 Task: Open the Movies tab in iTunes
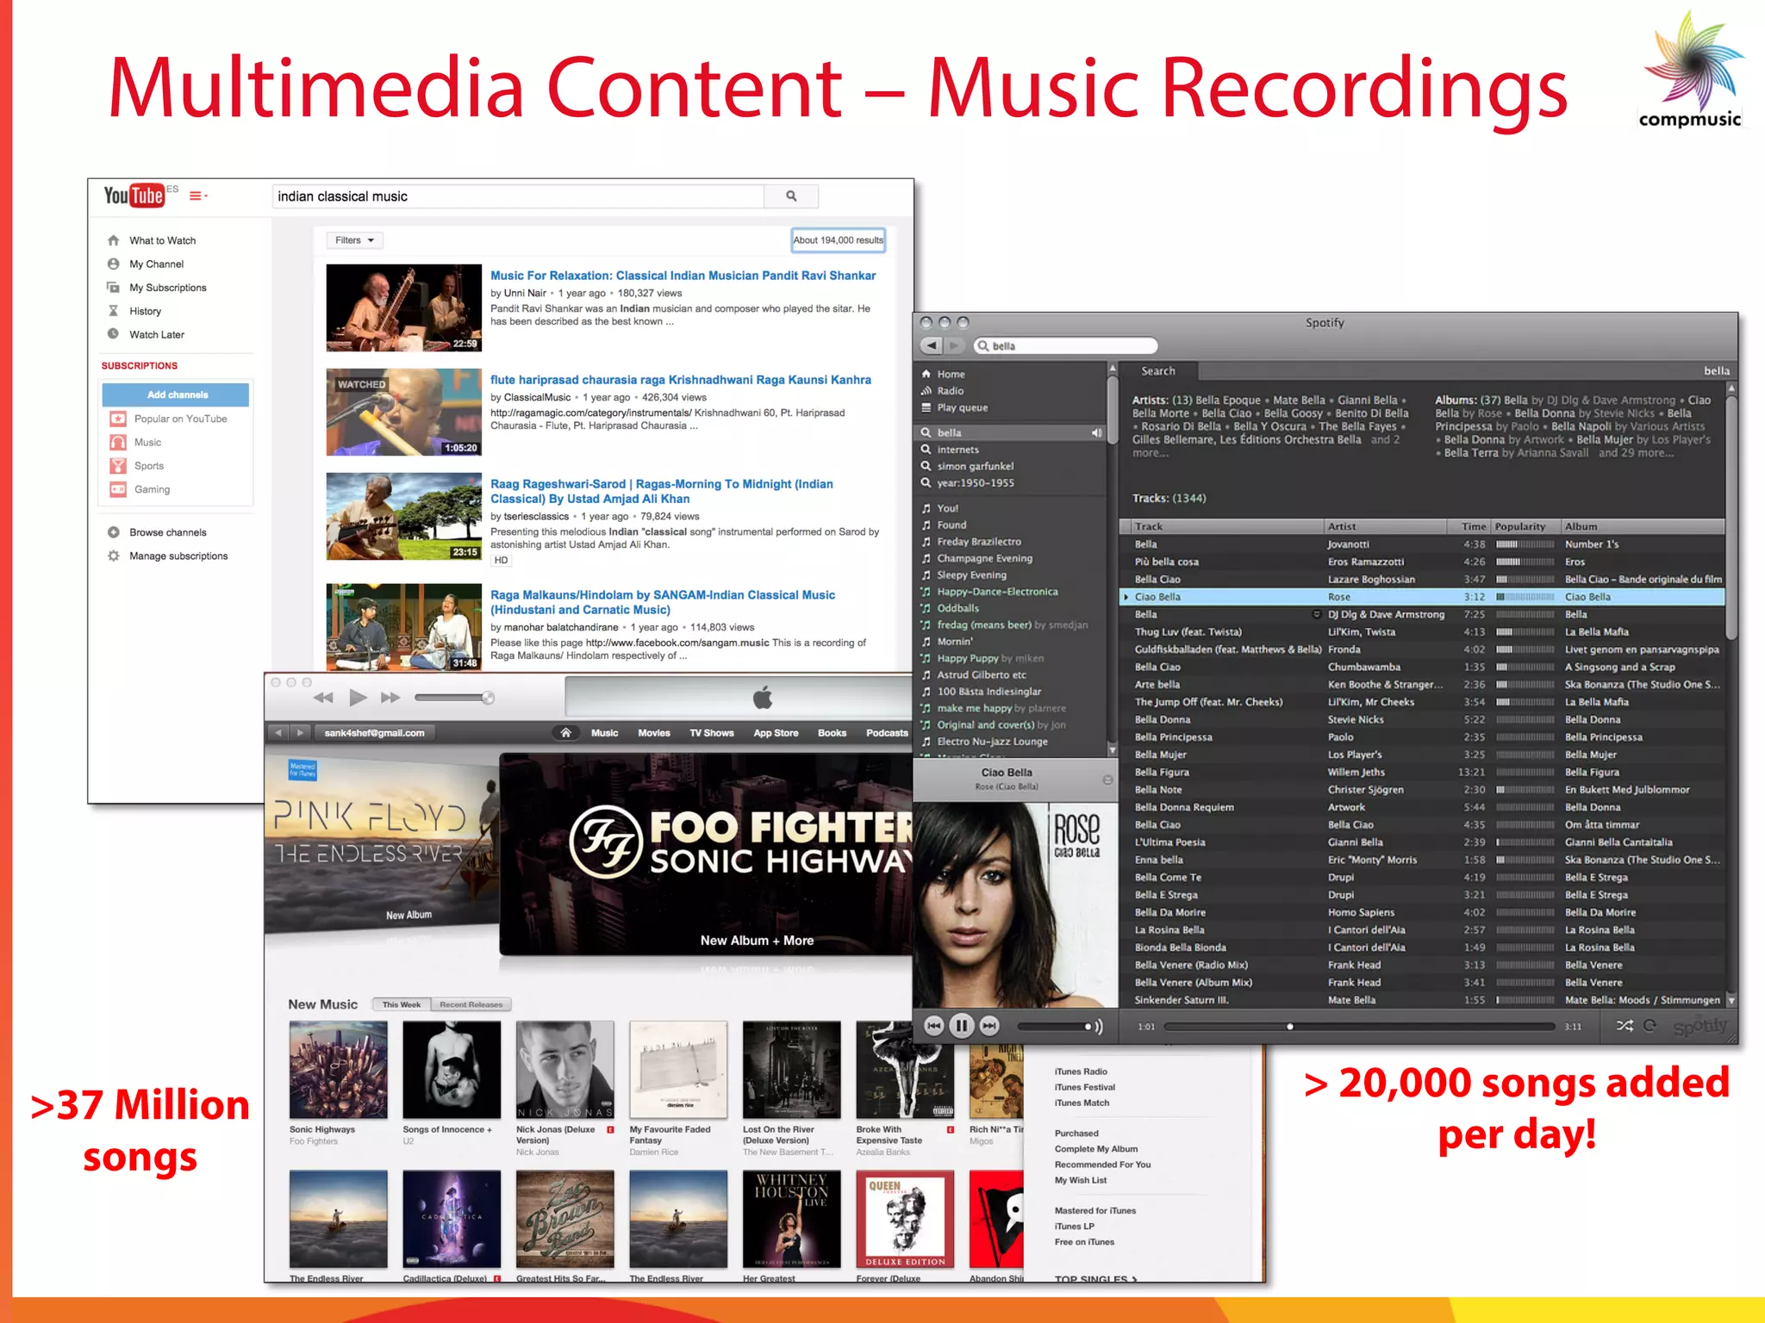point(653,733)
